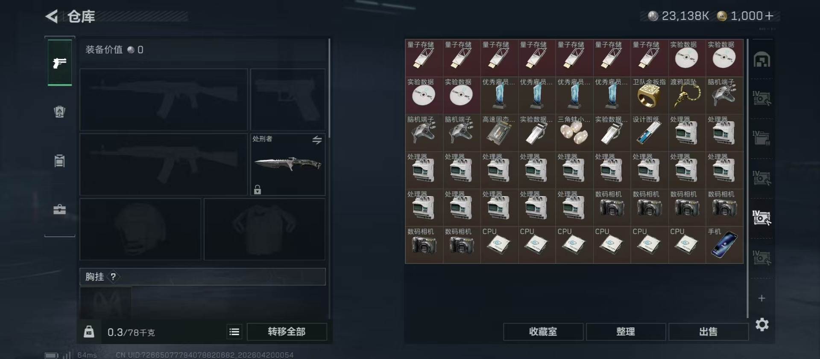Click the 整理 sort button
The height and width of the screenshot is (359, 820).
click(626, 332)
